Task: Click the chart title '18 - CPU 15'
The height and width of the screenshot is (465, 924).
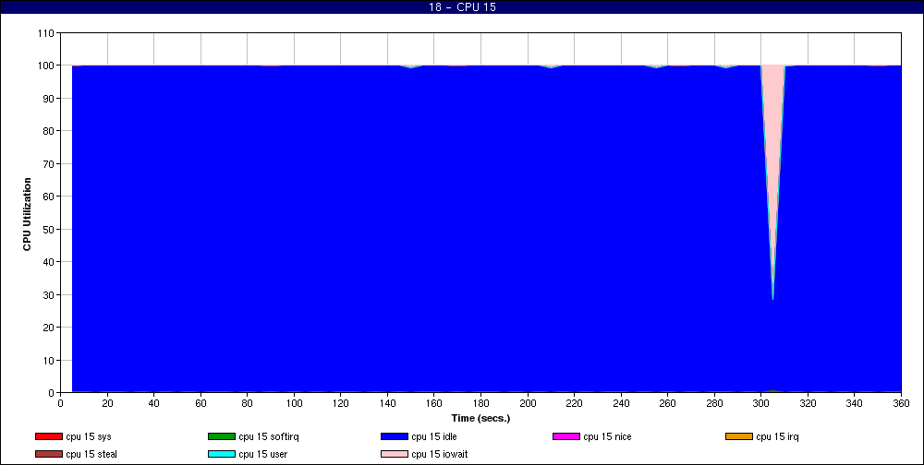Action: (x=462, y=7)
